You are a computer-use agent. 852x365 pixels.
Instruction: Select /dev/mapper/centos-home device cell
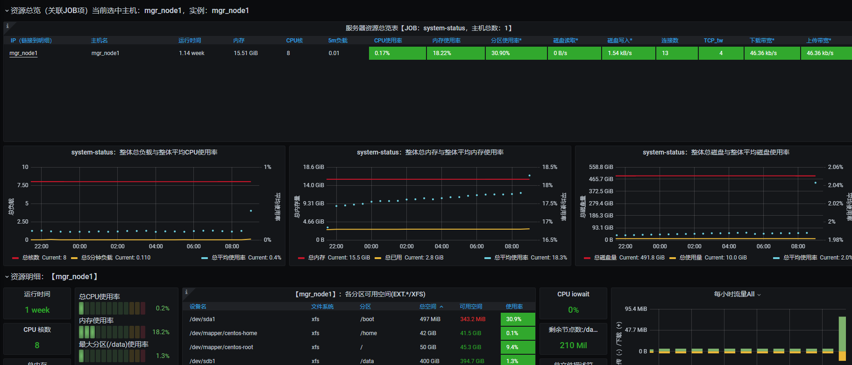pyautogui.click(x=223, y=333)
